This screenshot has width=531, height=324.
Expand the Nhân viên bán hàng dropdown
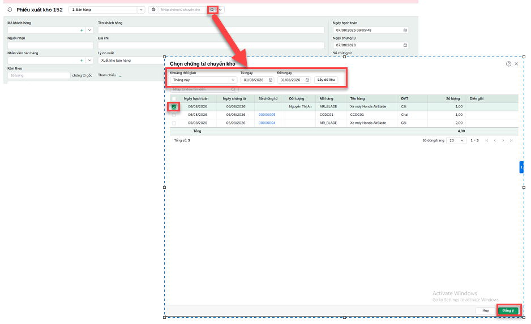tap(89, 60)
